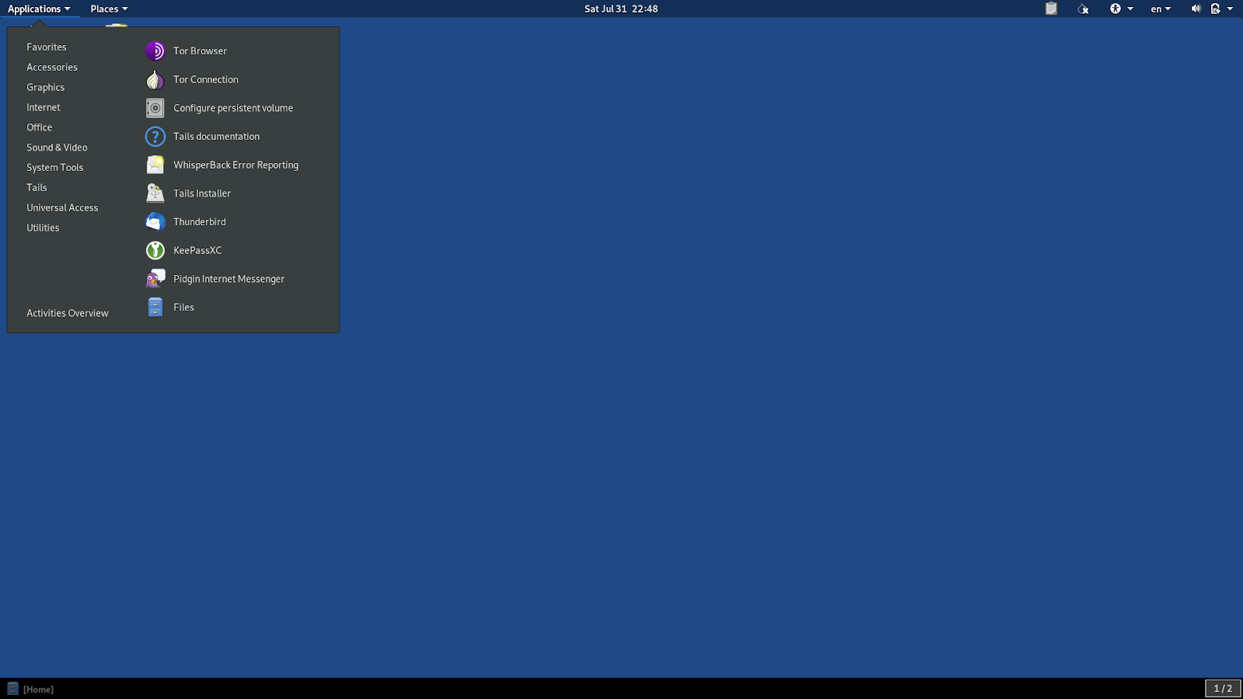Select the Sound & Video category

[x=57, y=148]
